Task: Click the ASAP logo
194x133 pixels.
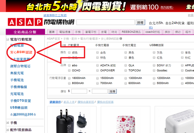Action: [25, 22]
